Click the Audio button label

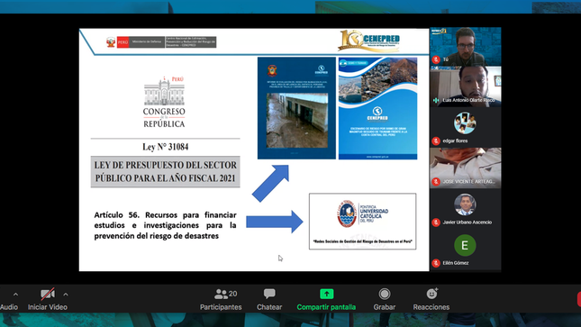(x=9, y=307)
